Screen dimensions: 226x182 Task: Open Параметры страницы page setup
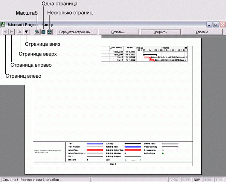76,32
